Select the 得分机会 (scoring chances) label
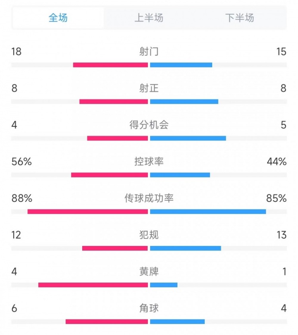The width and height of the screenshot is (298, 335). pyautogui.click(x=149, y=125)
